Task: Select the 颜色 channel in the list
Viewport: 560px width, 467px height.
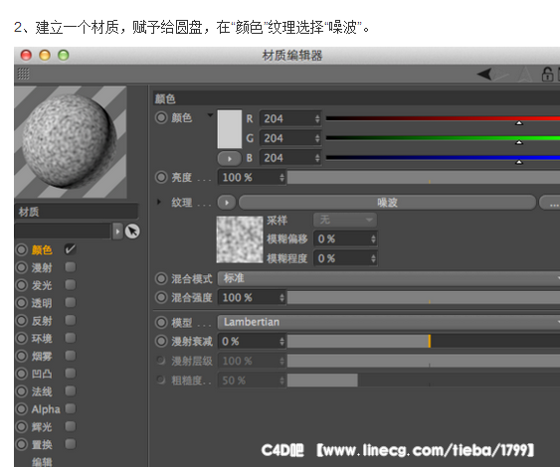Action: click(42, 249)
